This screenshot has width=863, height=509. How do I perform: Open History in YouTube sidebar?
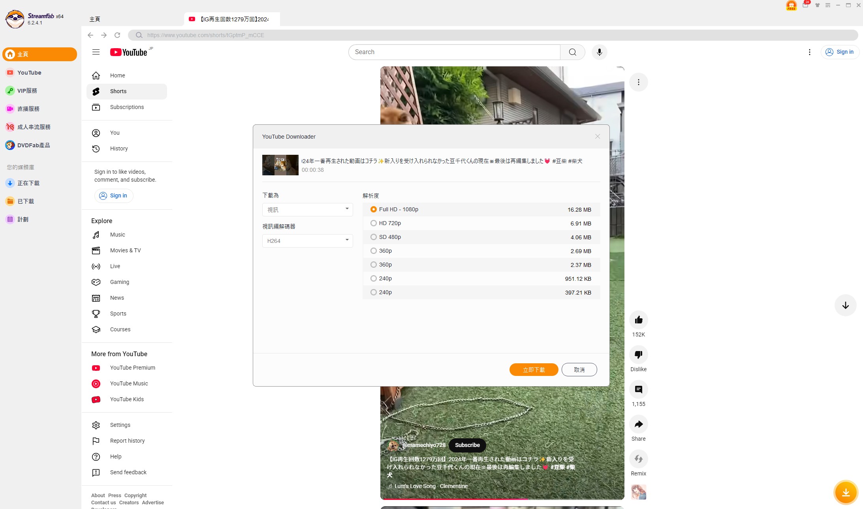[127, 148]
